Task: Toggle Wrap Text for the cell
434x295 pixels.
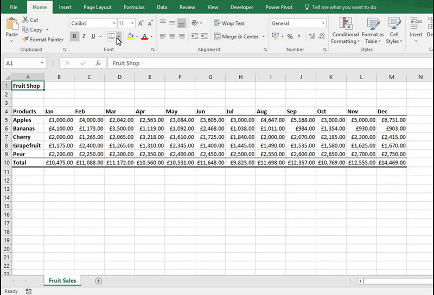Action: click(229, 23)
